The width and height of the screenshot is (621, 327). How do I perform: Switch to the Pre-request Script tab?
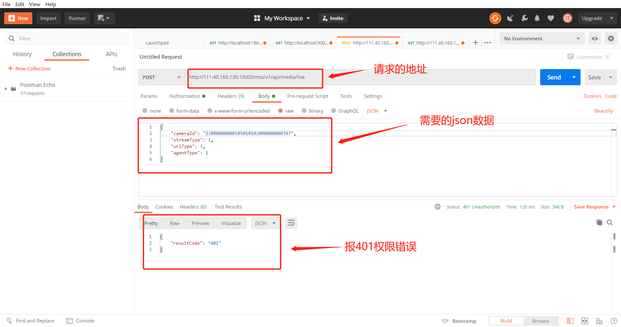308,96
